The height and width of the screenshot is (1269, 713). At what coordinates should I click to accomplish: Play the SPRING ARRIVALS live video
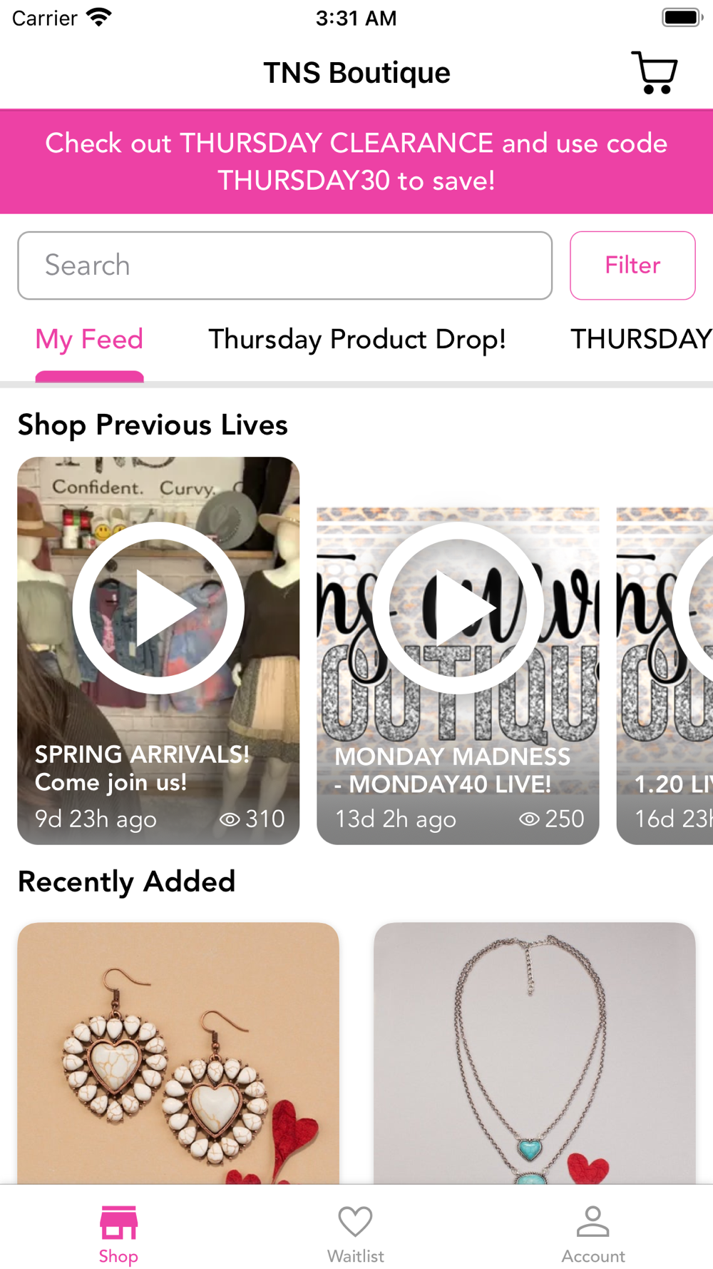(x=158, y=607)
